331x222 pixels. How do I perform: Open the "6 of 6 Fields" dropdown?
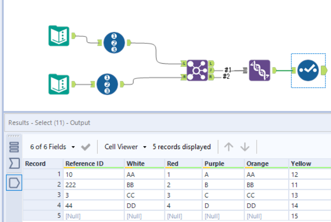(53, 147)
